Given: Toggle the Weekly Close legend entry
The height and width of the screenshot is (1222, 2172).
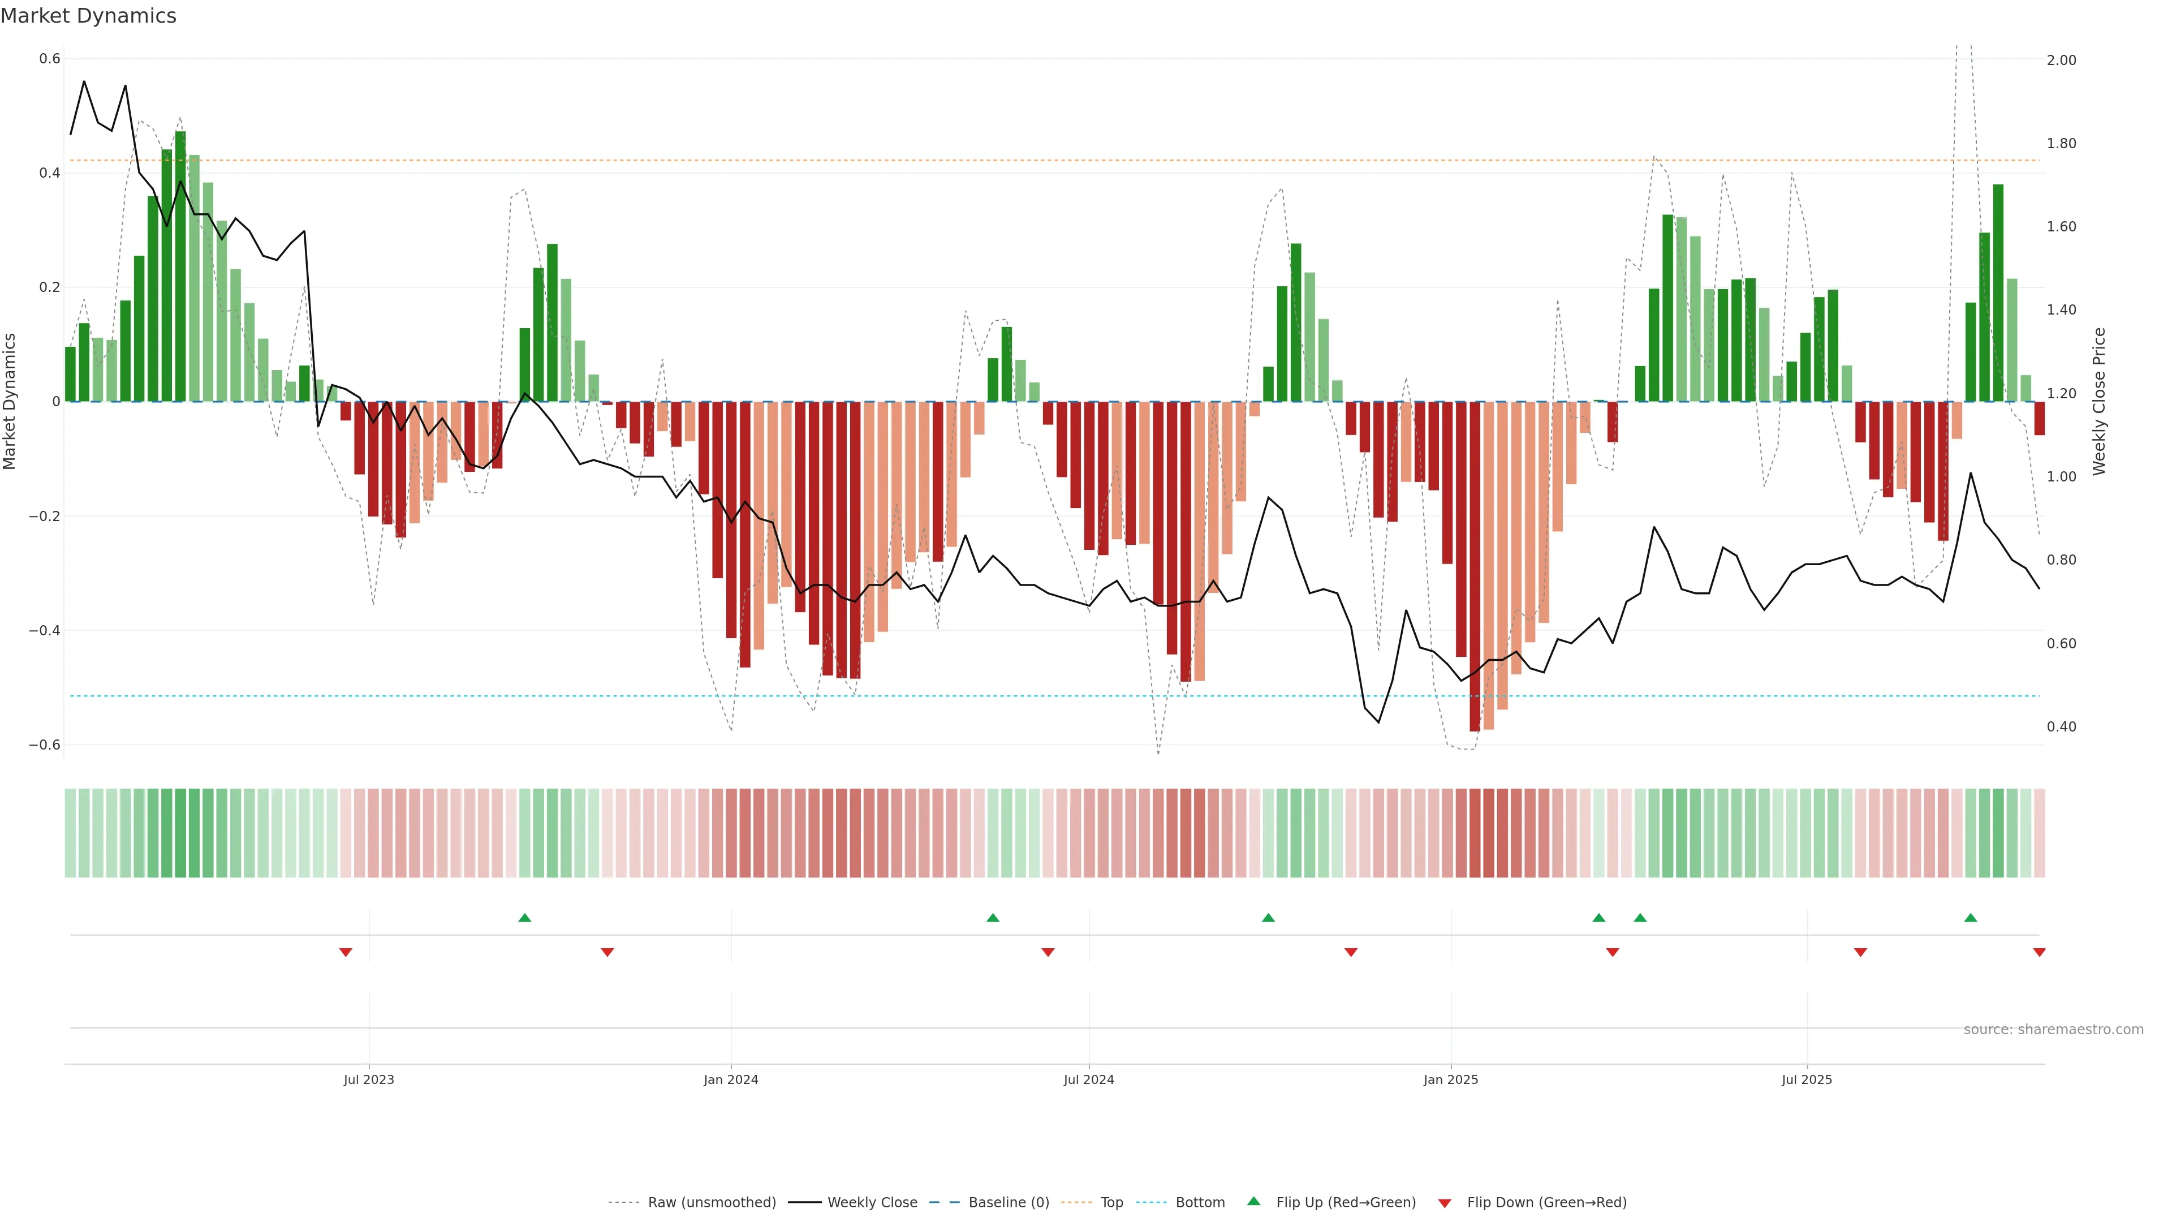Looking at the screenshot, I should tap(872, 1203).
